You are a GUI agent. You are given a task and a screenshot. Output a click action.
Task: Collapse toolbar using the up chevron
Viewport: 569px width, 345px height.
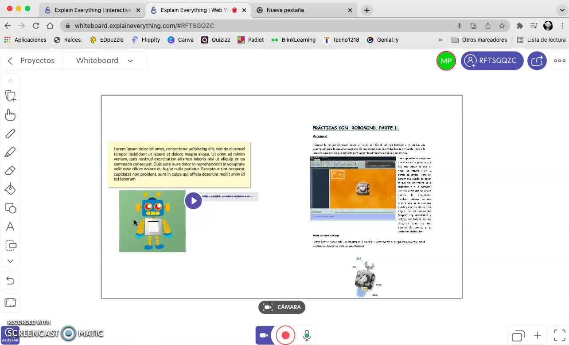[x=10, y=81]
